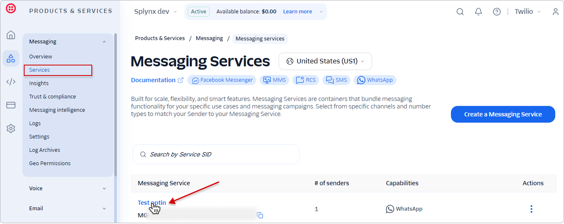Open the Splynx dev account dropdown
Viewport: 564px width, 224px height.
(156, 12)
